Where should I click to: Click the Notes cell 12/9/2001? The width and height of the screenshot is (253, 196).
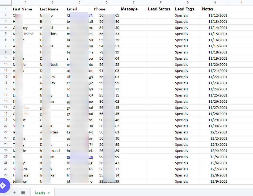(x=215, y=181)
